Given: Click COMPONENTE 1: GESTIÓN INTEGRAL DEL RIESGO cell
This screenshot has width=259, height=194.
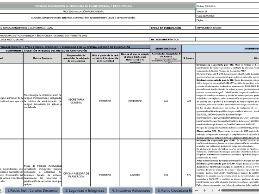Looking at the screenshot, I should point(75,51).
